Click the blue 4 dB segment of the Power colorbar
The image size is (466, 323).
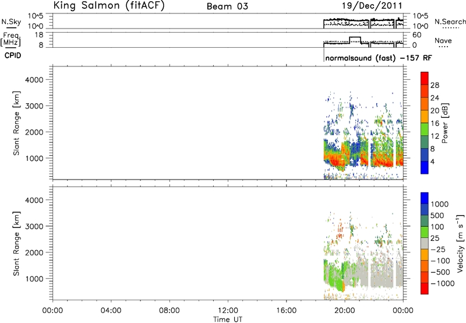pyautogui.click(x=425, y=167)
